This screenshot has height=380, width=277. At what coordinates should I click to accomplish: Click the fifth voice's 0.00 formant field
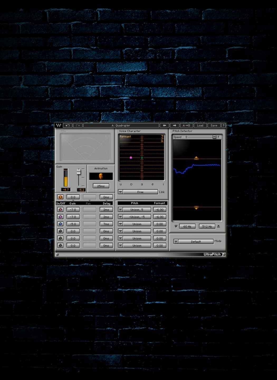pyautogui.click(x=160, y=238)
